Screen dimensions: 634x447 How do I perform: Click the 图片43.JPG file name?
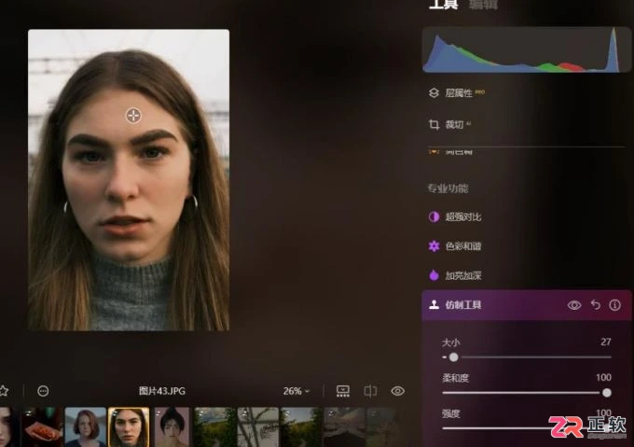point(161,391)
